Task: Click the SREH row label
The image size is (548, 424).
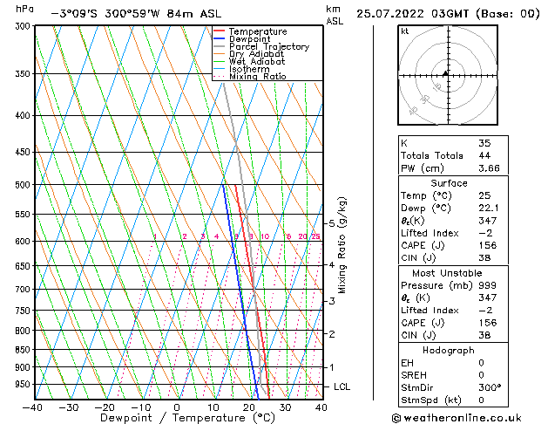Action: [414, 375]
